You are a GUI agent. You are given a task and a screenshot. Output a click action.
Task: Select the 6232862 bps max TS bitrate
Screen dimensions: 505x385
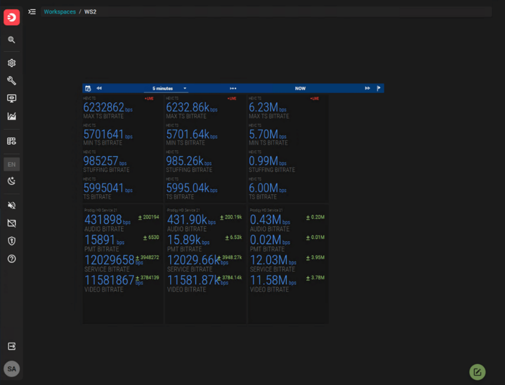[108, 107]
